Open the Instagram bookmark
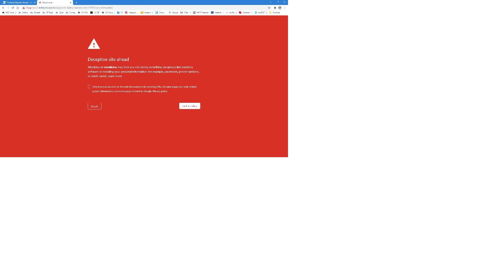 pos(131,12)
